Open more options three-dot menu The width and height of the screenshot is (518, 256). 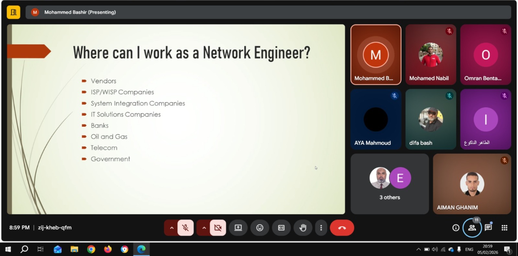[x=321, y=228]
